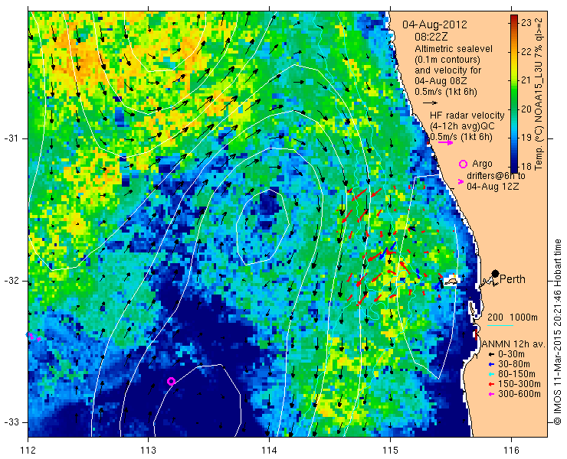Click the blue 30-80m legend arrow

491,364
